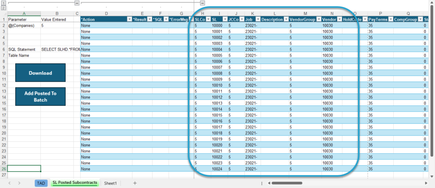The width and height of the screenshot is (435, 188).
Task: Open the SL column filter dropdown
Action: click(225, 19)
